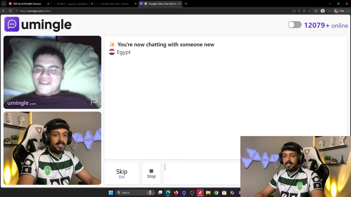Open Task View from the taskbar
The image size is (351, 197).
(160, 193)
